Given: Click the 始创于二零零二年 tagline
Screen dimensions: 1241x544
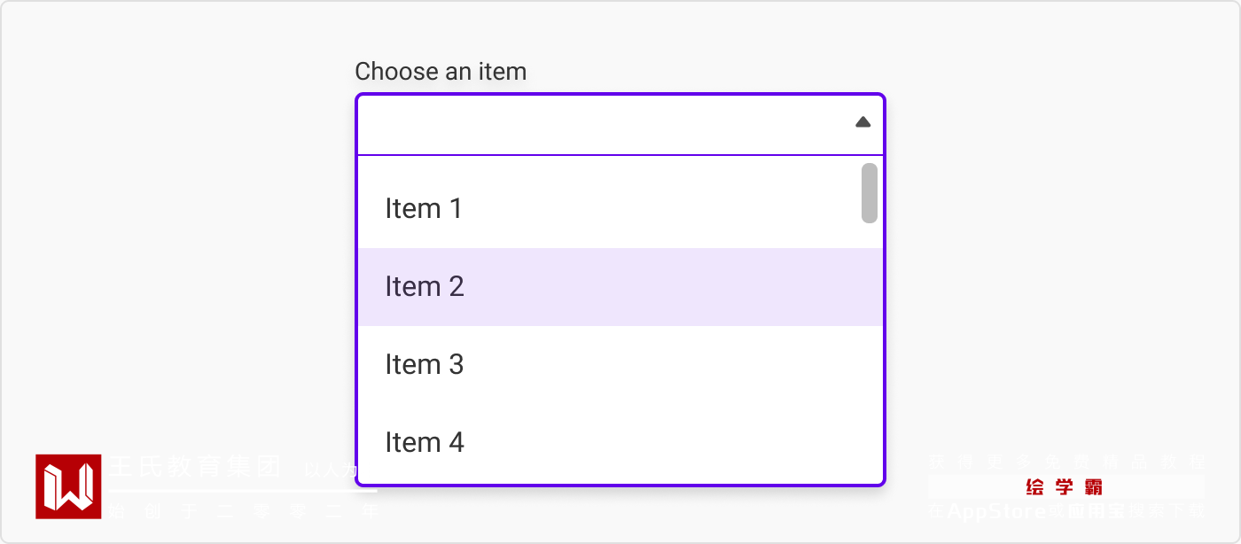Looking at the screenshot, I should tap(243, 511).
